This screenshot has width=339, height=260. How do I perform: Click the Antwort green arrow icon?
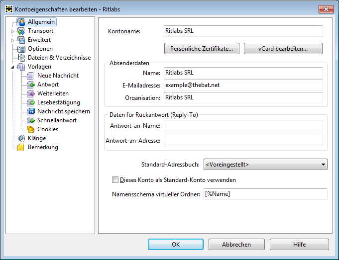pos(30,85)
